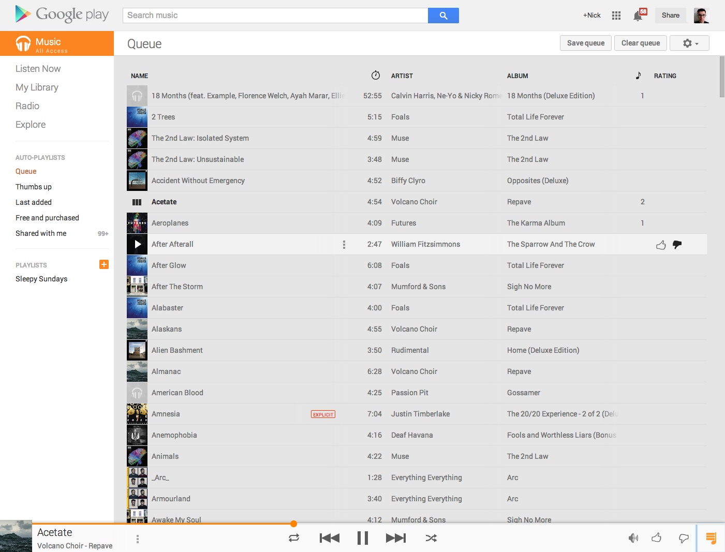Open the Google apps grid
Viewport: 725px width, 552px height.
(616, 16)
